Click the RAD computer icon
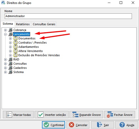 click(10, 59)
